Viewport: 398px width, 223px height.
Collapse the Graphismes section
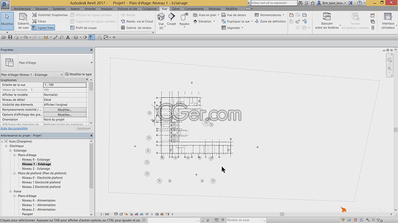tap(87, 80)
